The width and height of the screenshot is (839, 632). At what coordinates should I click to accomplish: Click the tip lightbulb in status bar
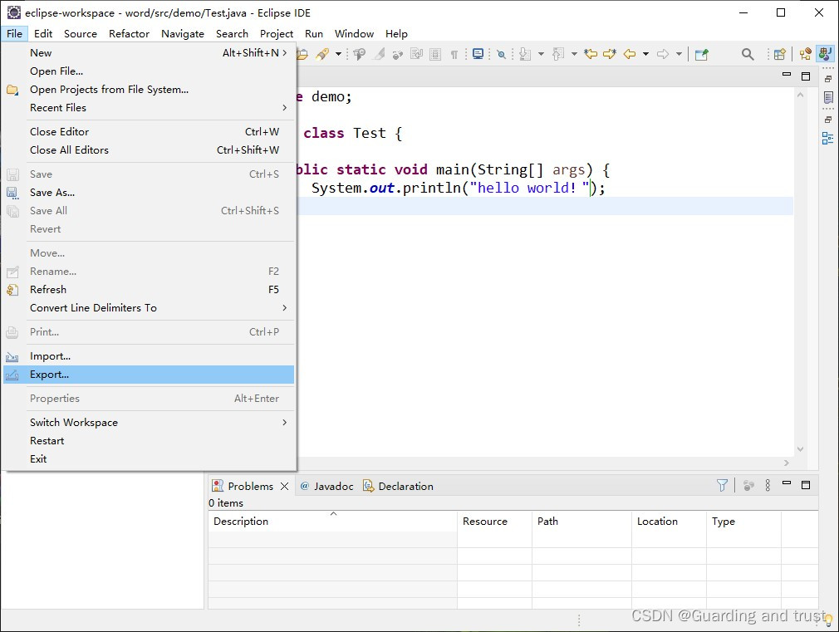tap(828, 620)
